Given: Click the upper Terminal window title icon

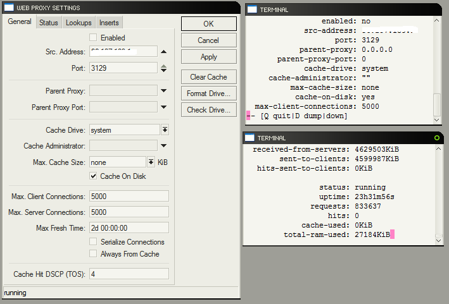Looking at the screenshot, I should 252,9.
